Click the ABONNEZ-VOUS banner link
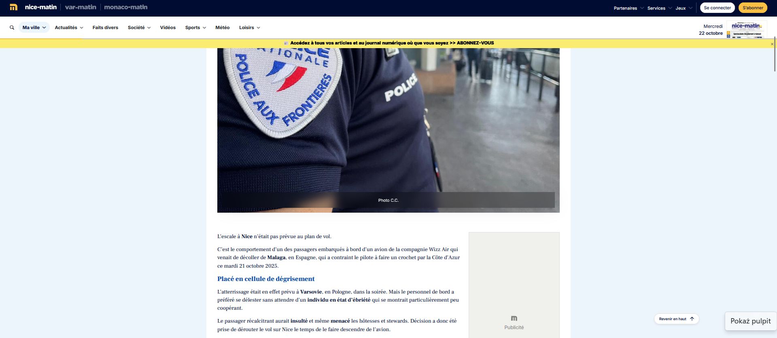This screenshot has width=777, height=338. tap(475, 43)
